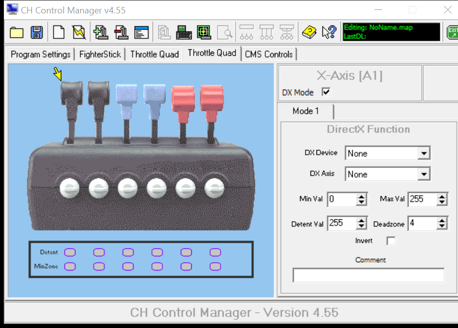The height and width of the screenshot is (328, 458).
Task: Decrease Min Val with its down arrow
Action: pos(362,203)
